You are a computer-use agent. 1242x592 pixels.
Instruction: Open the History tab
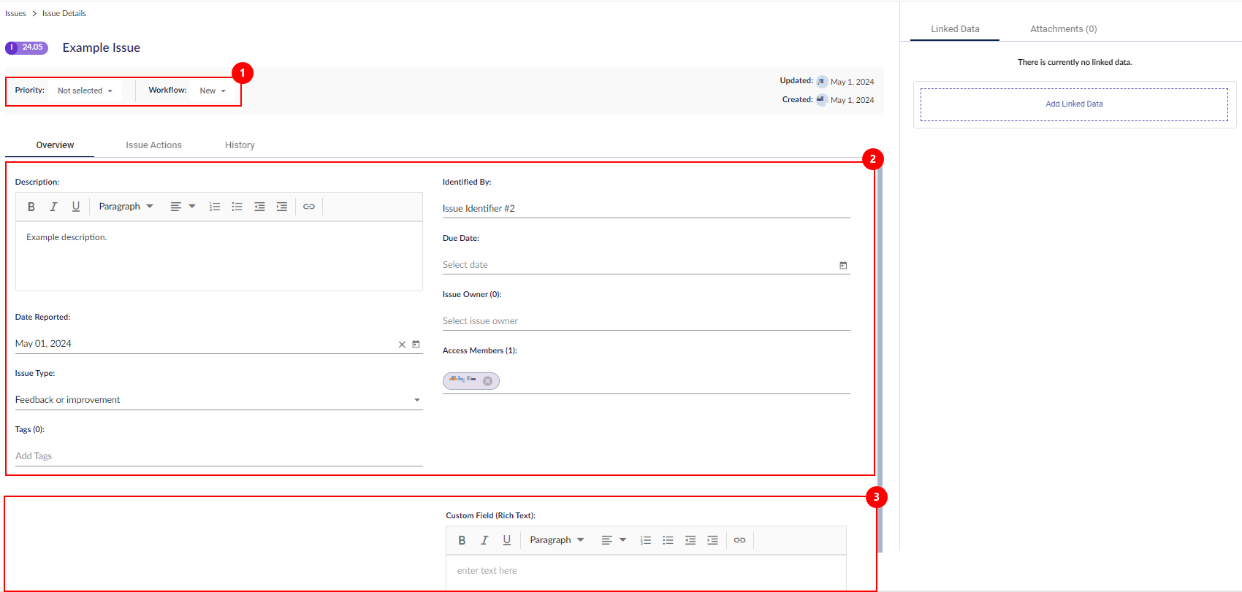pos(240,145)
